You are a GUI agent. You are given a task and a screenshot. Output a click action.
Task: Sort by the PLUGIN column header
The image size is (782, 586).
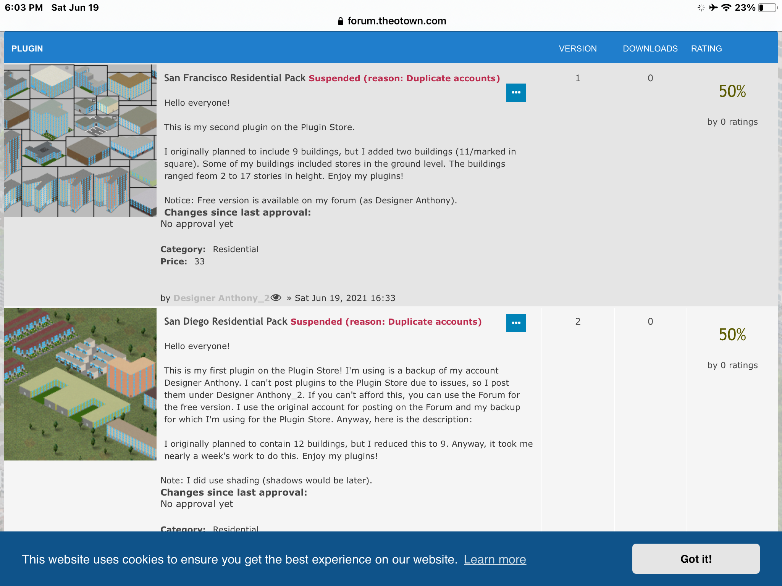click(x=27, y=48)
